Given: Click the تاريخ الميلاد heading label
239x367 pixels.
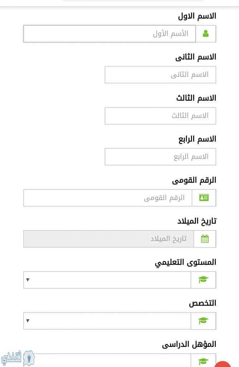Looking at the screenshot, I should [x=197, y=221].
